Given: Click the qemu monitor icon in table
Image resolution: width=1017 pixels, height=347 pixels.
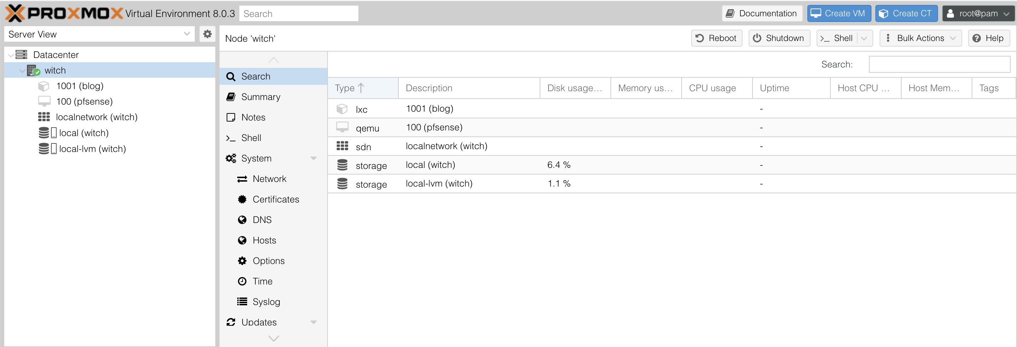Looking at the screenshot, I should pyautogui.click(x=342, y=128).
